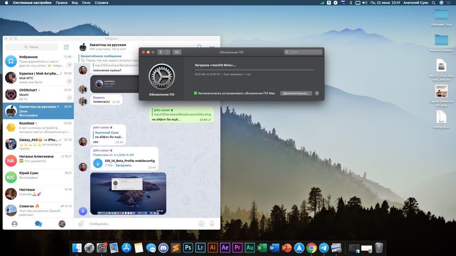Download iOS_14_Beta_Profile.mobileconfig via arrow icon
Image resolution: width=456 pixels, height=256 pixels.
pyautogui.click(x=98, y=163)
